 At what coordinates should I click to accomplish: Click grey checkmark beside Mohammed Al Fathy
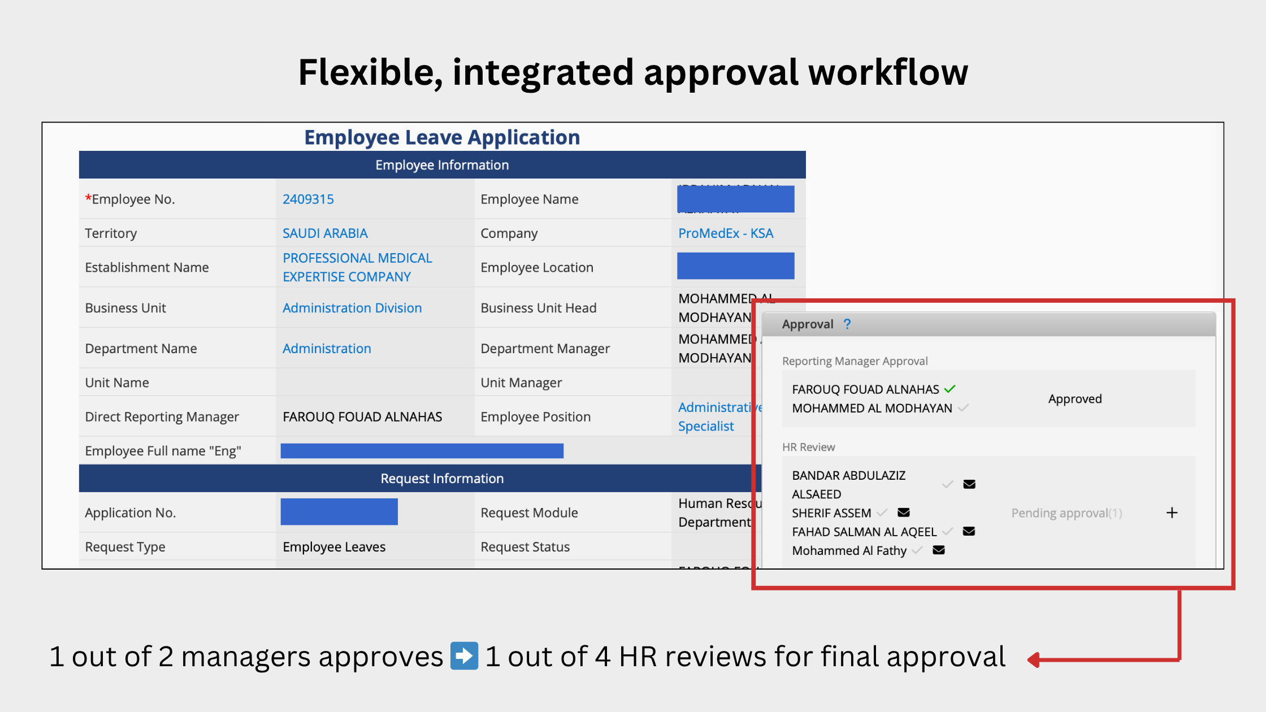917,550
